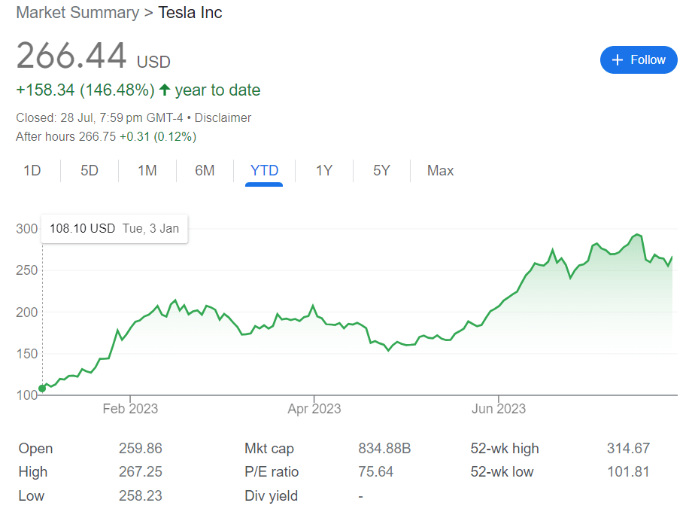Click the Mkt cap value 834.88B
692x515 pixels.
(x=384, y=449)
